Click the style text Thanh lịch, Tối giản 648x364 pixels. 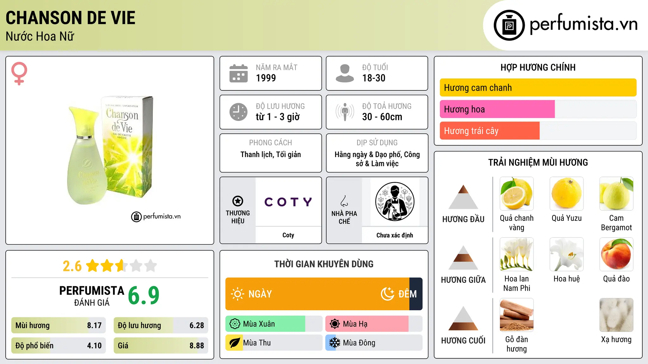[271, 155]
